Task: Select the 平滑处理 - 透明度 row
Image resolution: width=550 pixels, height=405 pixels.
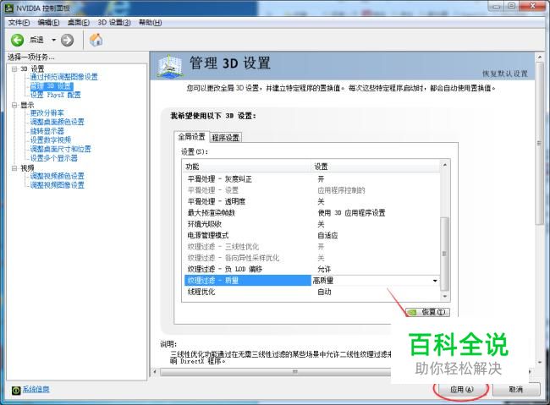Action: click(311, 201)
